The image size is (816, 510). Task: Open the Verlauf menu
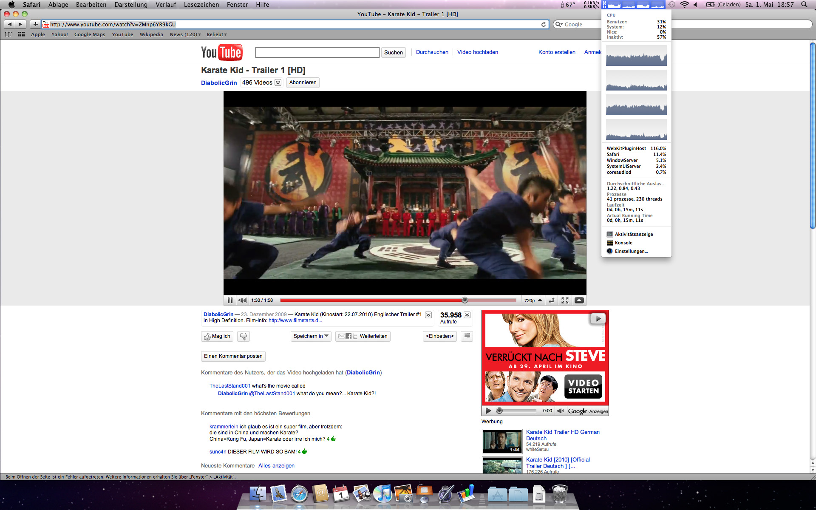tap(166, 5)
